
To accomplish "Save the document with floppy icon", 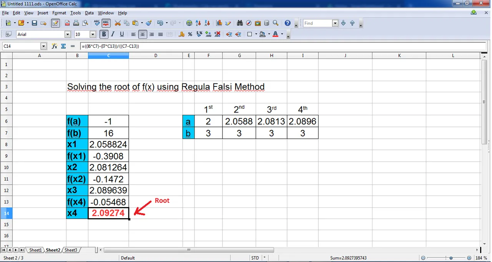I will pyautogui.click(x=34, y=23).
